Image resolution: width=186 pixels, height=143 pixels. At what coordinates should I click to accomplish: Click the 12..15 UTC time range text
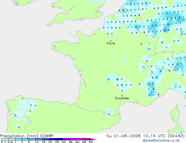pyautogui.click(x=154, y=136)
